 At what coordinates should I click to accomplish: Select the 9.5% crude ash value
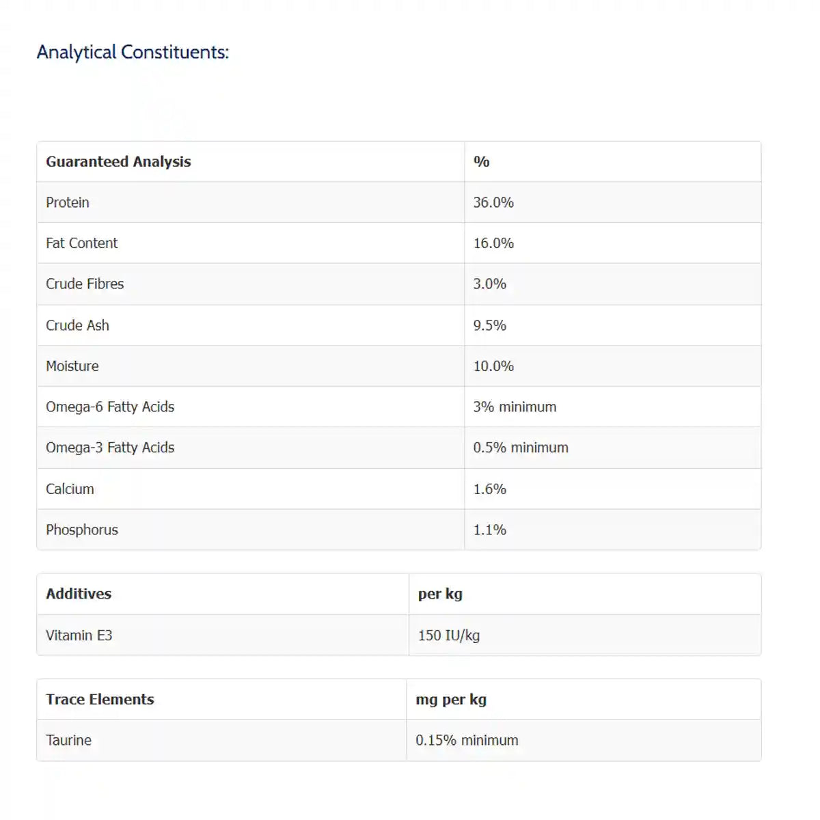click(489, 325)
